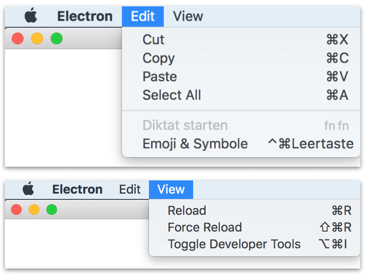
Task: Click the Electron app menu in bottom bar
Action: pos(77,189)
